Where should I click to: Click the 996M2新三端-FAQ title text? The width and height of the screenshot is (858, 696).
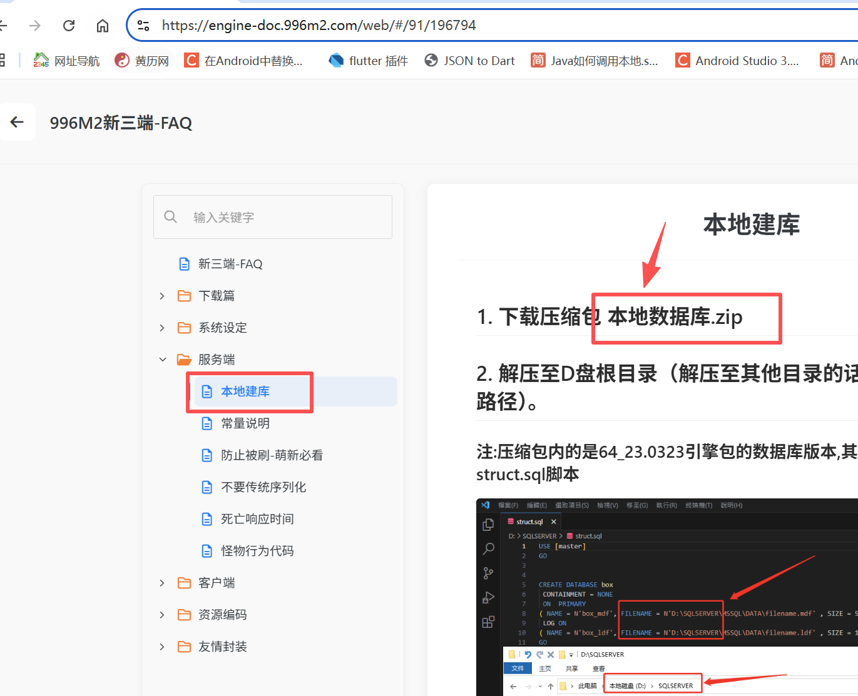(x=121, y=123)
